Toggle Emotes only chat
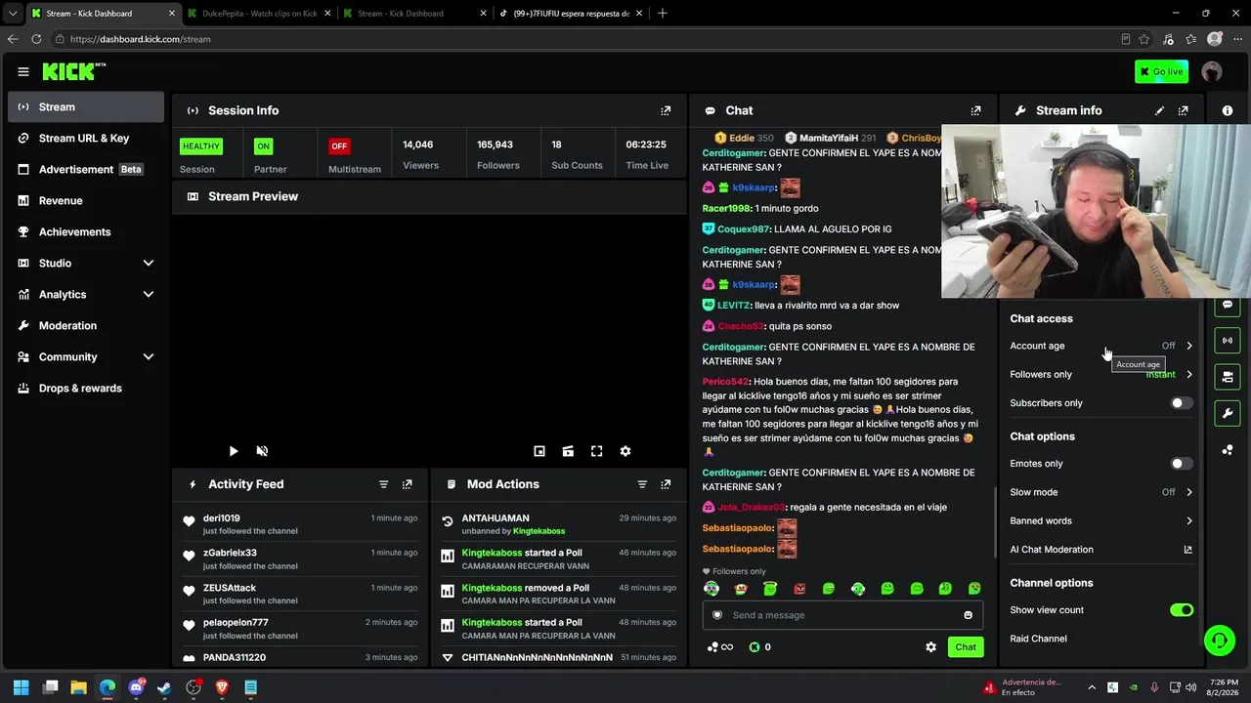The width and height of the screenshot is (1251, 703). 1182,464
